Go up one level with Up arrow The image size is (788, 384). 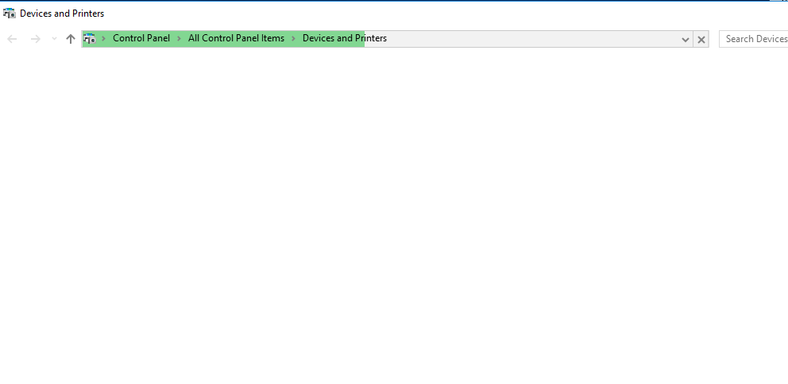coord(71,39)
